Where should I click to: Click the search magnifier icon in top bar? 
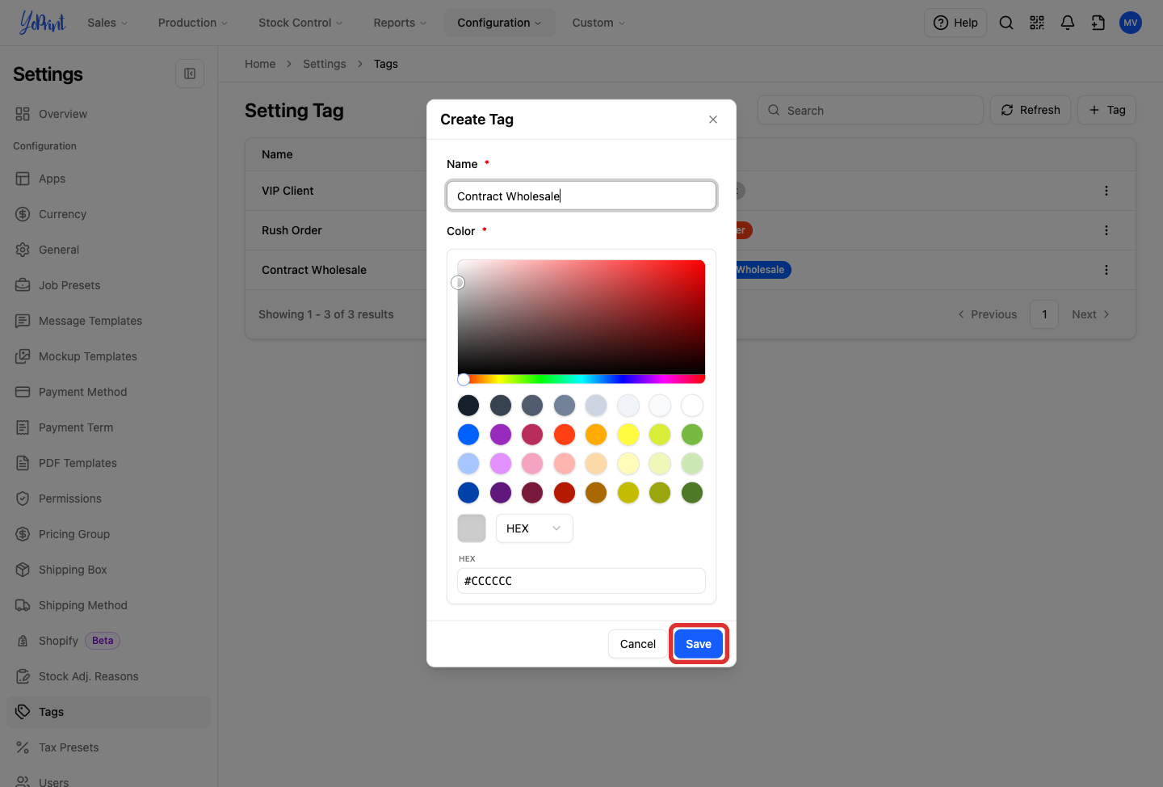click(1006, 23)
